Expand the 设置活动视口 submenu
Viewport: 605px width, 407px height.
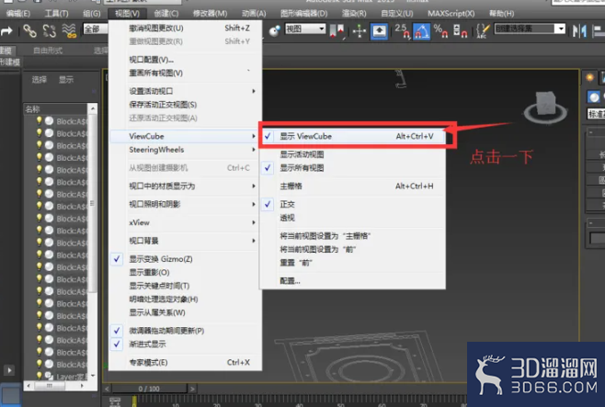tap(185, 91)
